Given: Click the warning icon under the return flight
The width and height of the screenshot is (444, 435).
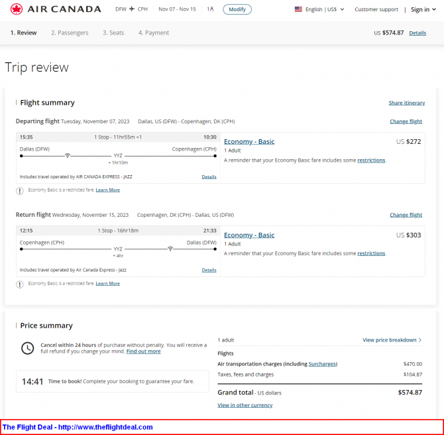Looking at the screenshot, I should [19, 284].
